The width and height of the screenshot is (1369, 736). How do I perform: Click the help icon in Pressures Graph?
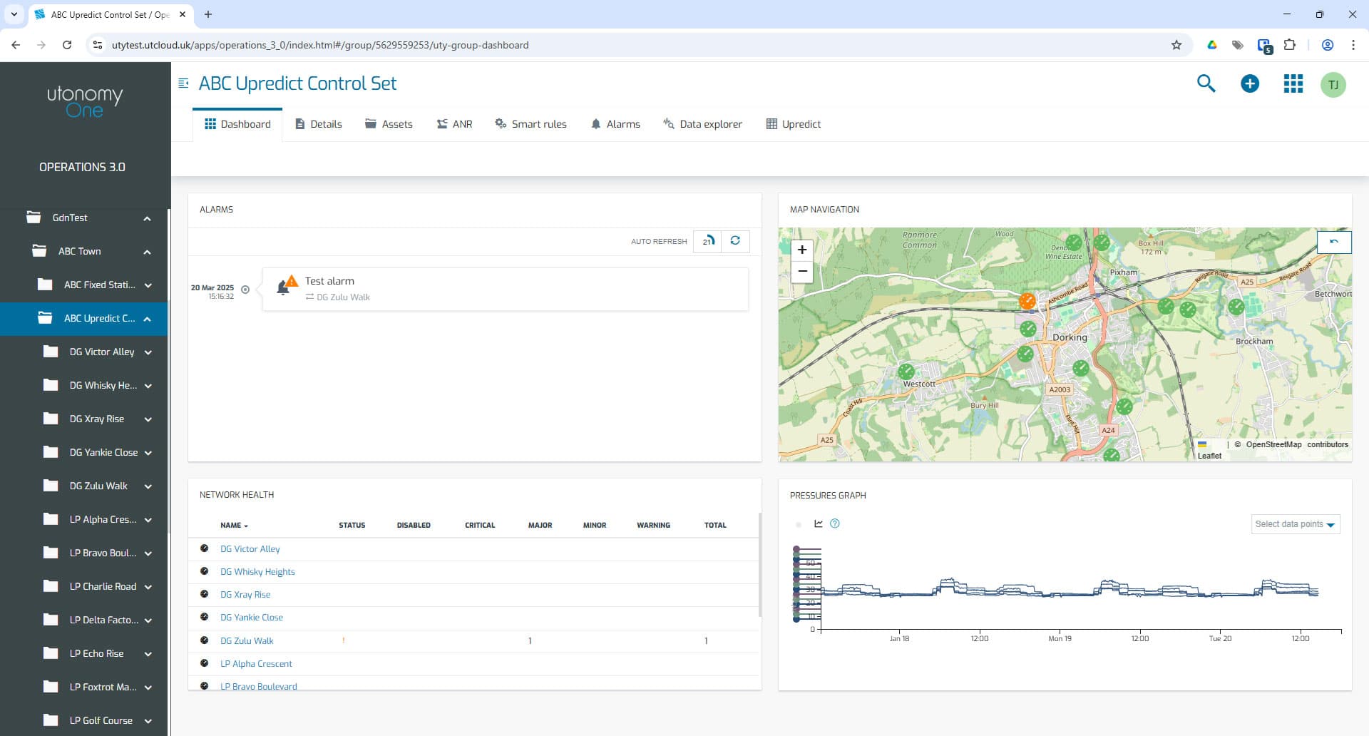(x=835, y=524)
